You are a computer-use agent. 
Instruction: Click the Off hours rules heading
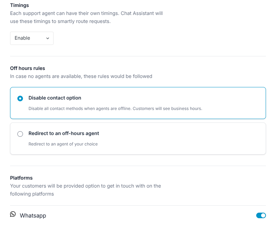coord(27,68)
